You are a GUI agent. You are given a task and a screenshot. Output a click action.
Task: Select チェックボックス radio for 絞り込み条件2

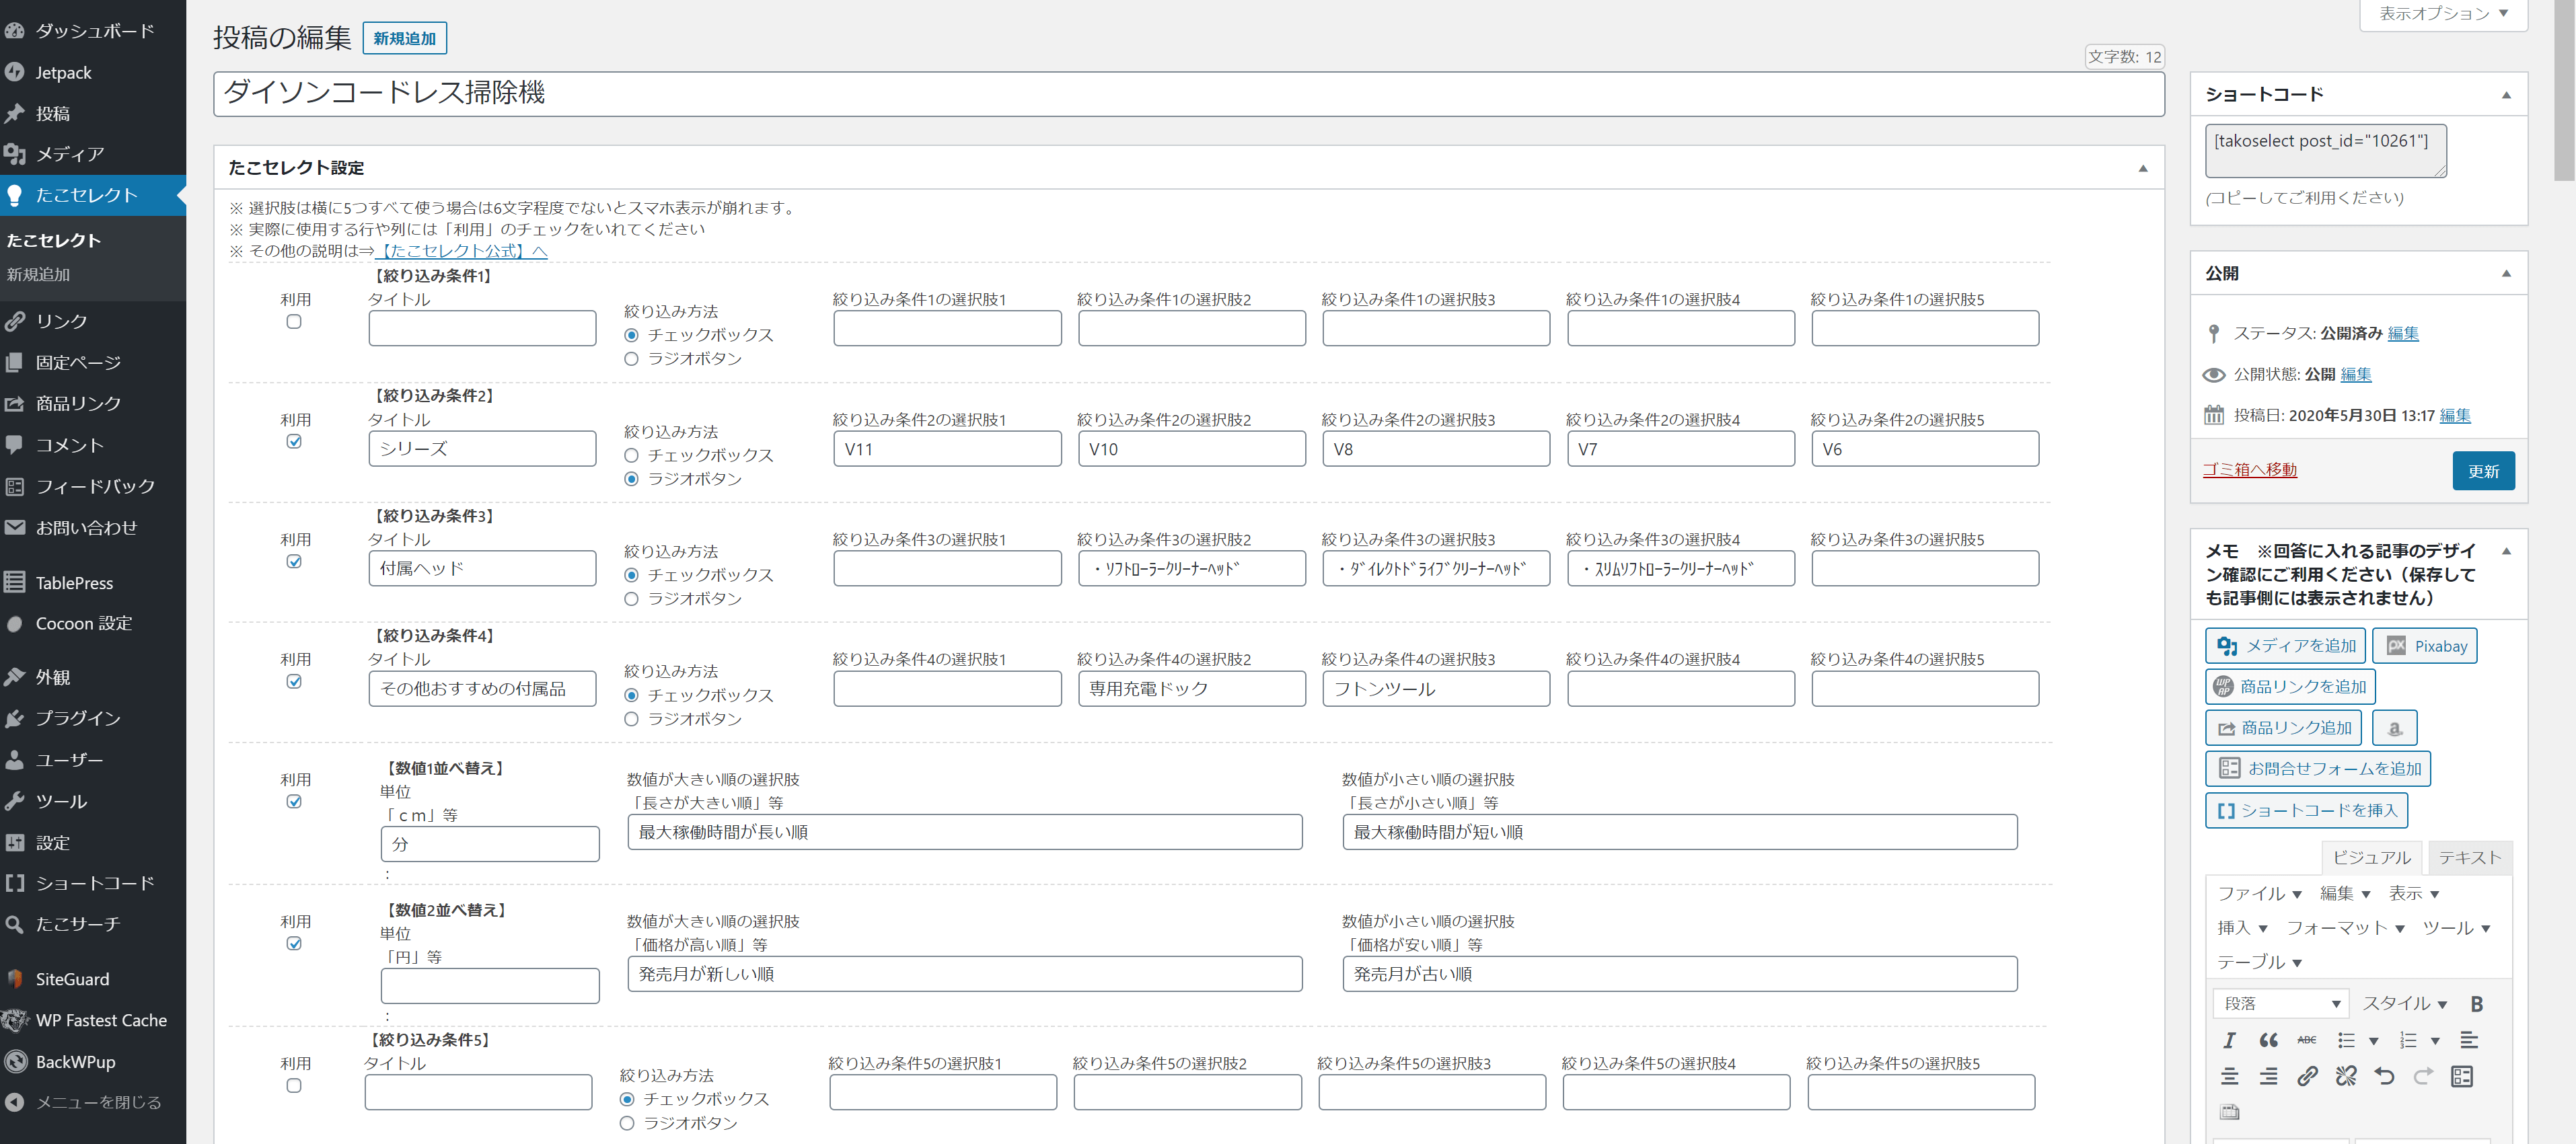[631, 455]
